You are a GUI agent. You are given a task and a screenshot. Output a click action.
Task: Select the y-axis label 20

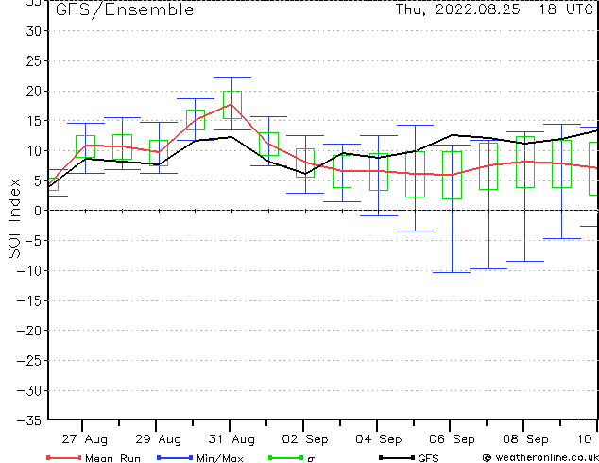tap(34, 91)
